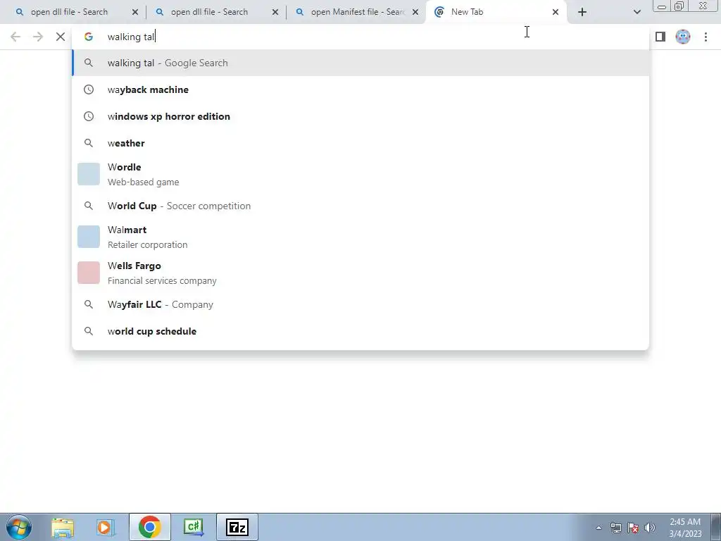Open the volume speaker tray icon

[x=650, y=528]
